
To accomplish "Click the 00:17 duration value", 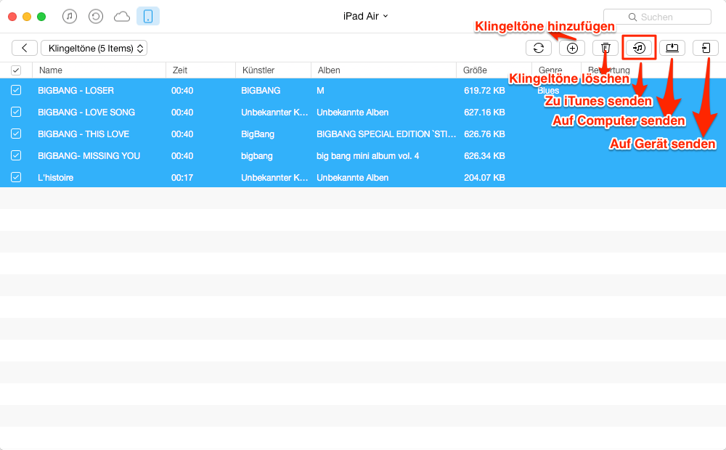I will (182, 178).
